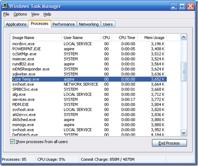Click the 3,408 K memory value
The image size is (198, 166).
tap(158, 49)
